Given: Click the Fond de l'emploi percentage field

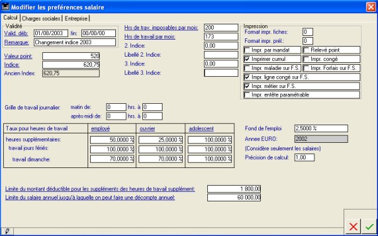Looking at the screenshot, I should (321, 128).
